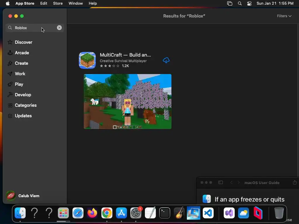This screenshot has width=299, height=224.
Task: Click the date and time in menu bar
Action: (275, 3)
